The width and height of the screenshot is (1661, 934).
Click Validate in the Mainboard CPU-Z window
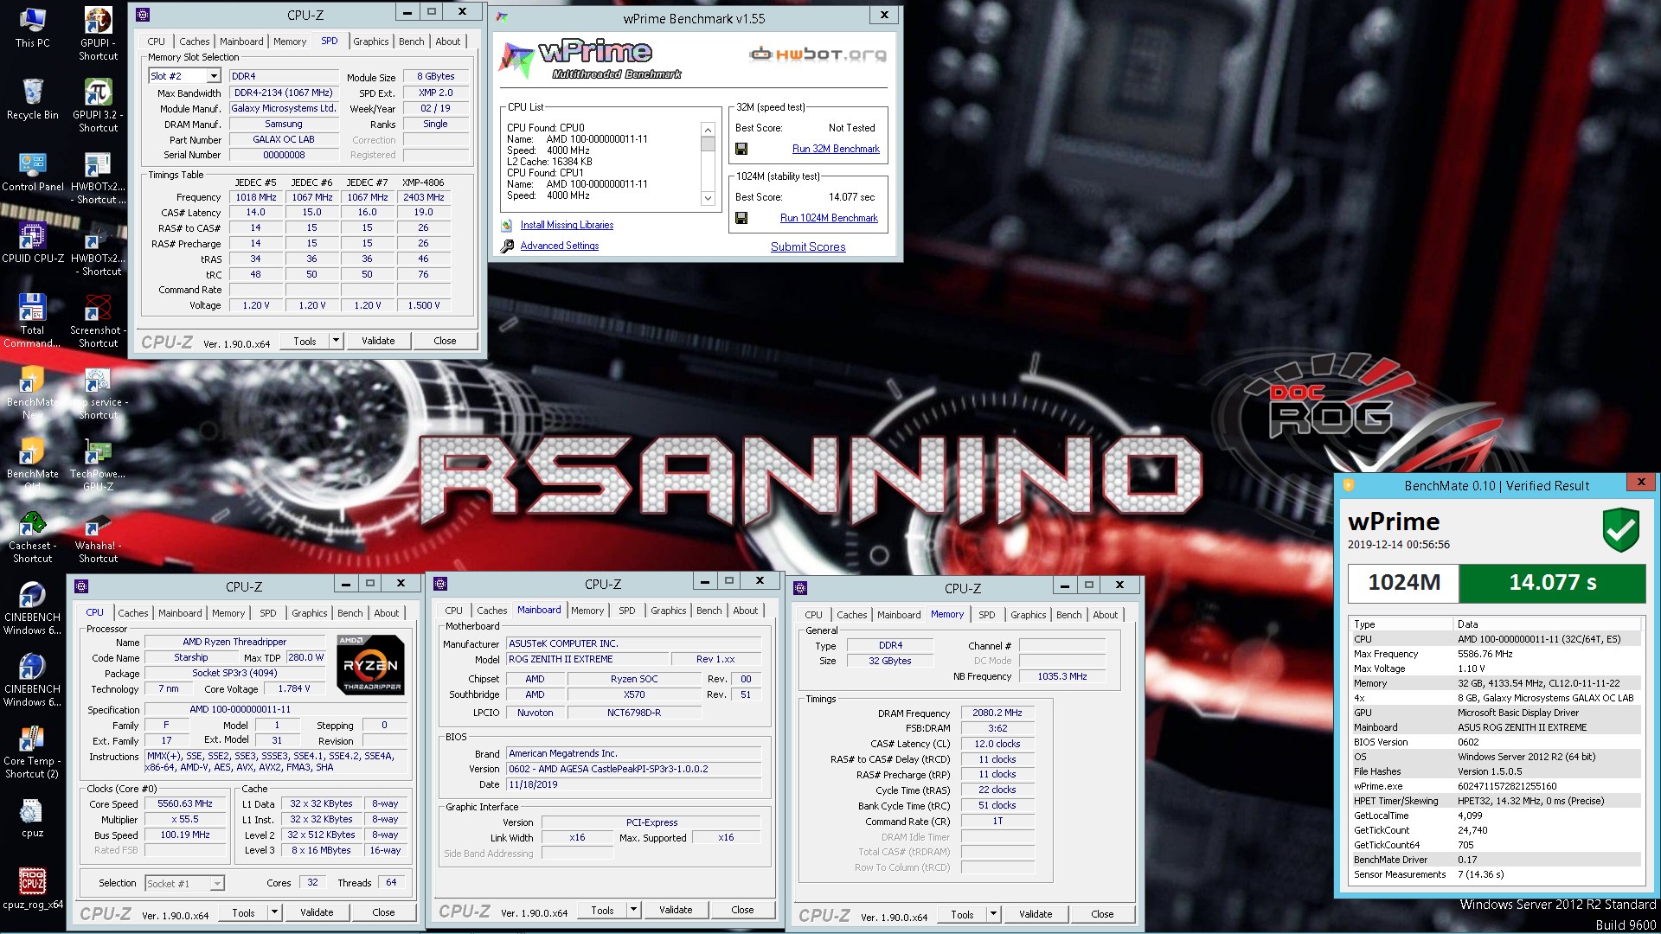click(676, 910)
